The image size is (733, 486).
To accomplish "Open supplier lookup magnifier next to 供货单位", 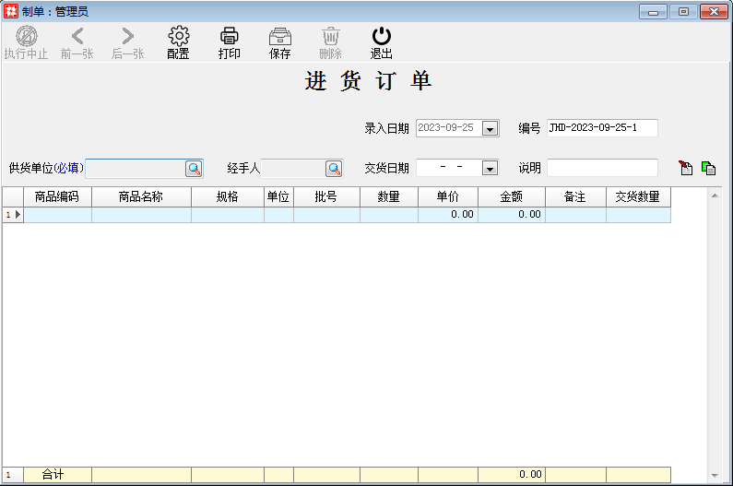I will [x=194, y=168].
